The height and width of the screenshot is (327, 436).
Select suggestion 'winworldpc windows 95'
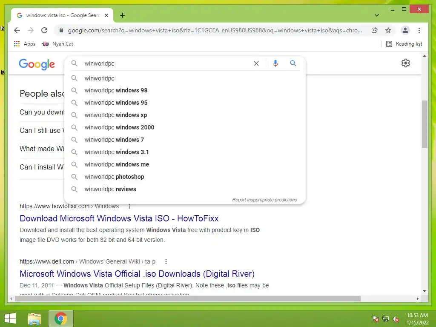(x=185, y=103)
